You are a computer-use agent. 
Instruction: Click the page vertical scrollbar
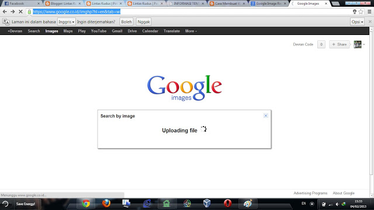[x=371, y=104]
